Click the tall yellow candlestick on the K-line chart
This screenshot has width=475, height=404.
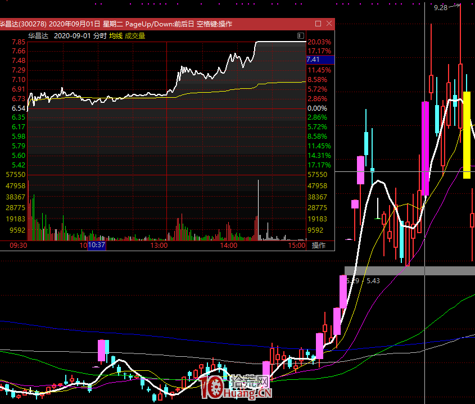tap(467, 135)
